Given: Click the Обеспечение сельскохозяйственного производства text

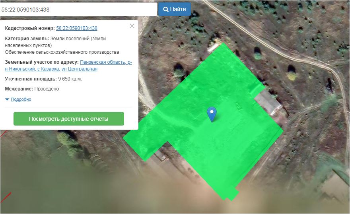Looking at the screenshot, I should click(62, 52).
